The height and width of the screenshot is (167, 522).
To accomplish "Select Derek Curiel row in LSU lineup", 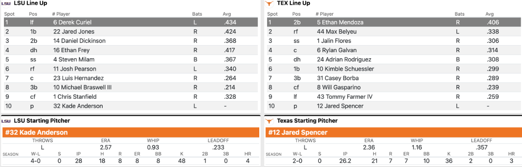I will click(x=130, y=22).
